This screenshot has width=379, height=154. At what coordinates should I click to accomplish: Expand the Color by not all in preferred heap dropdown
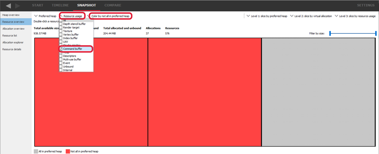(x=111, y=16)
